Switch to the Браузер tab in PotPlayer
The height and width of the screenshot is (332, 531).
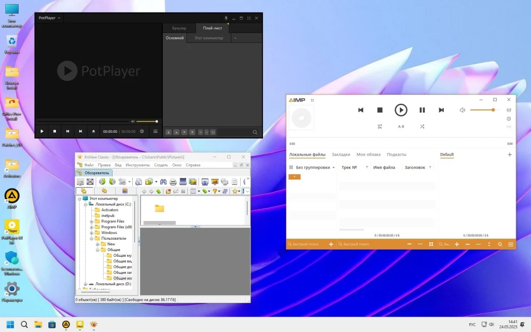pos(179,29)
